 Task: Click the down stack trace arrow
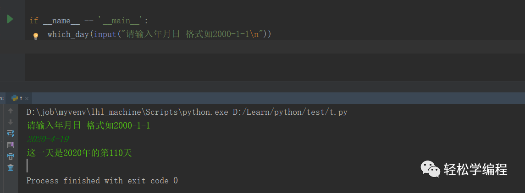tap(11, 122)
